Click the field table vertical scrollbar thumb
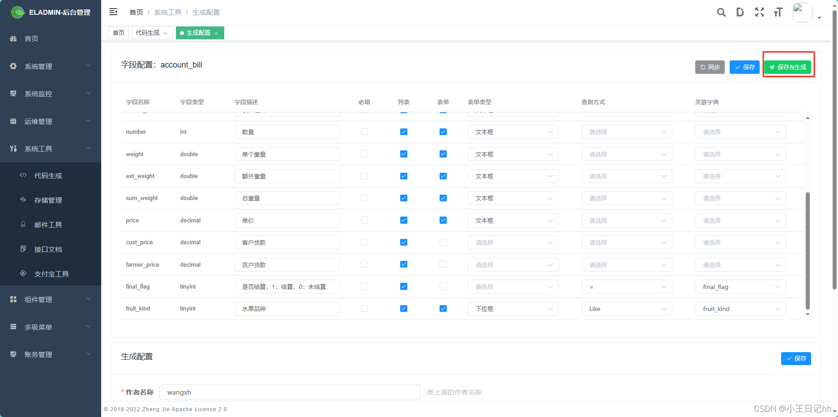 (808, 251)
